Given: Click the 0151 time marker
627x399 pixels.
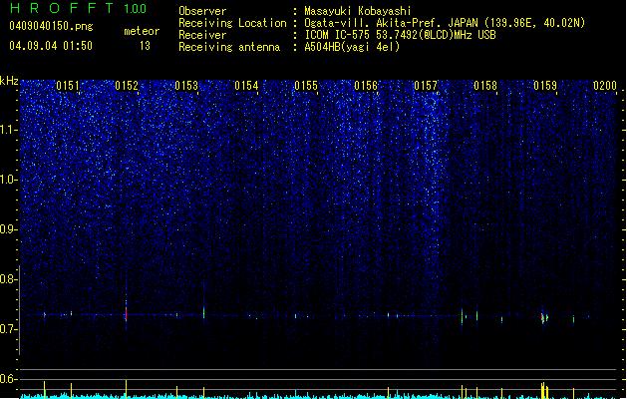Looking at the screenshot, I should (x=68, y=86).
